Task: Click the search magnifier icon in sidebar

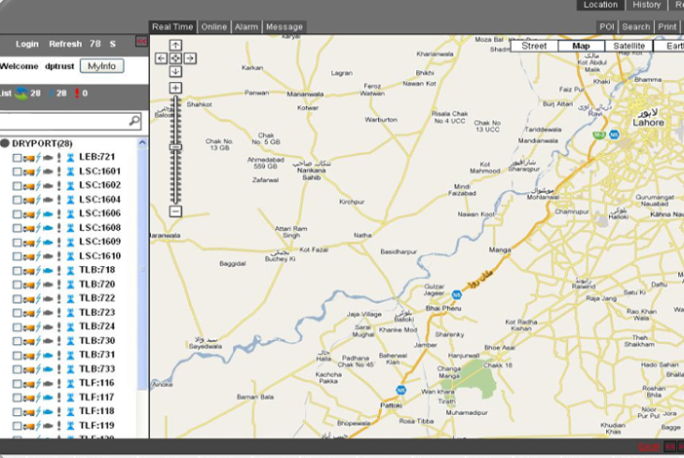Action: pos(134,121)
